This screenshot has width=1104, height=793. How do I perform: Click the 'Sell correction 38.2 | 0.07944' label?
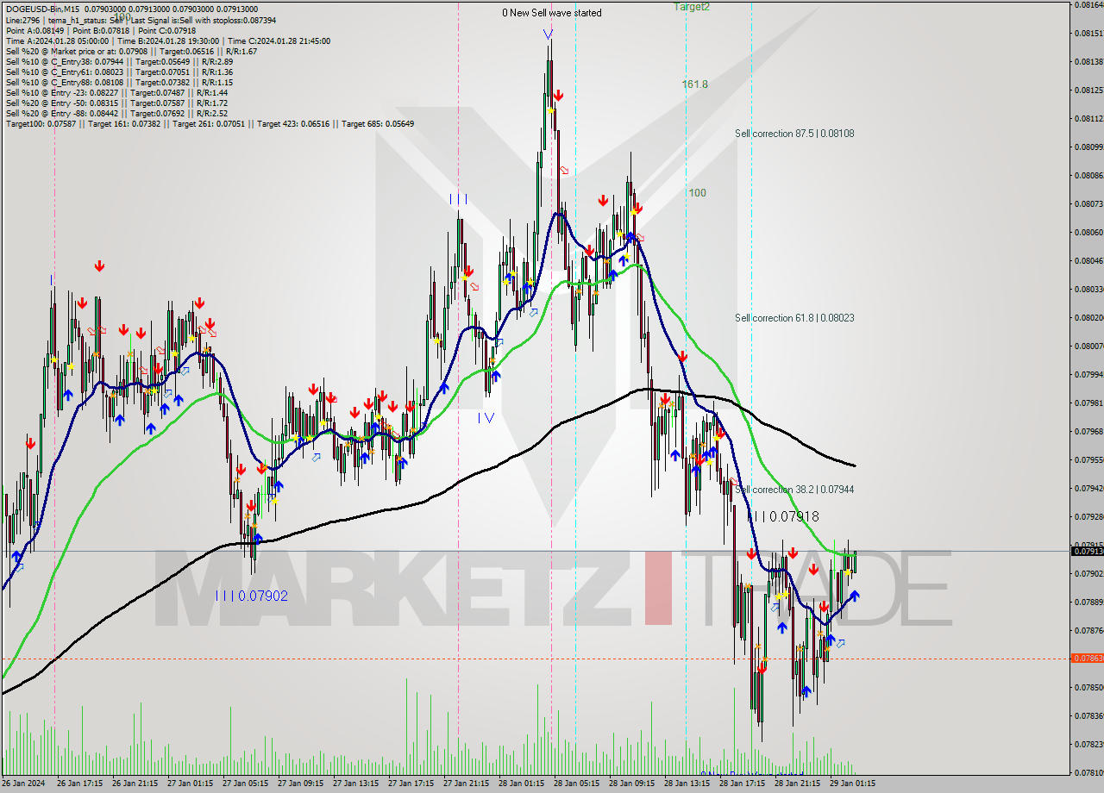point(794,490)
